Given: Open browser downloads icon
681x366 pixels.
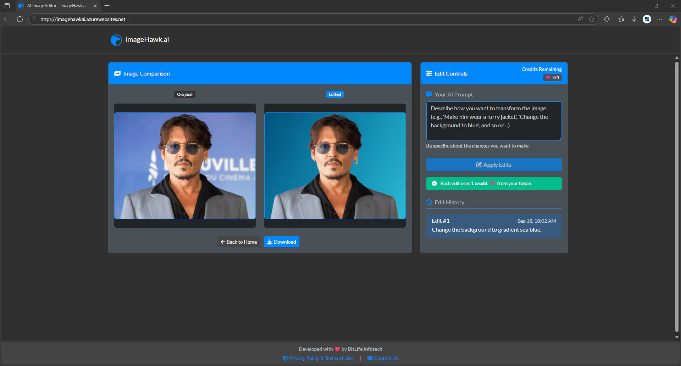Looking at the screenshot, I should [x=634, y=19].
